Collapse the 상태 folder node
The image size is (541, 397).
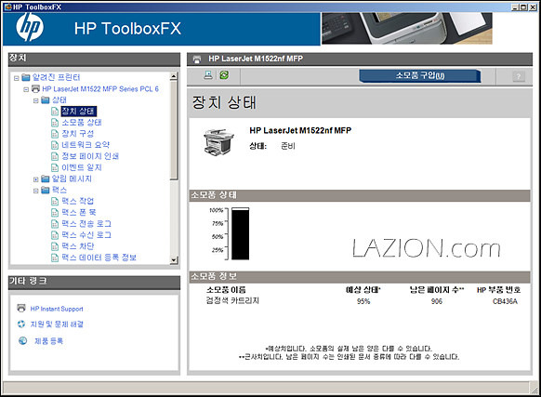pos(36,100)
